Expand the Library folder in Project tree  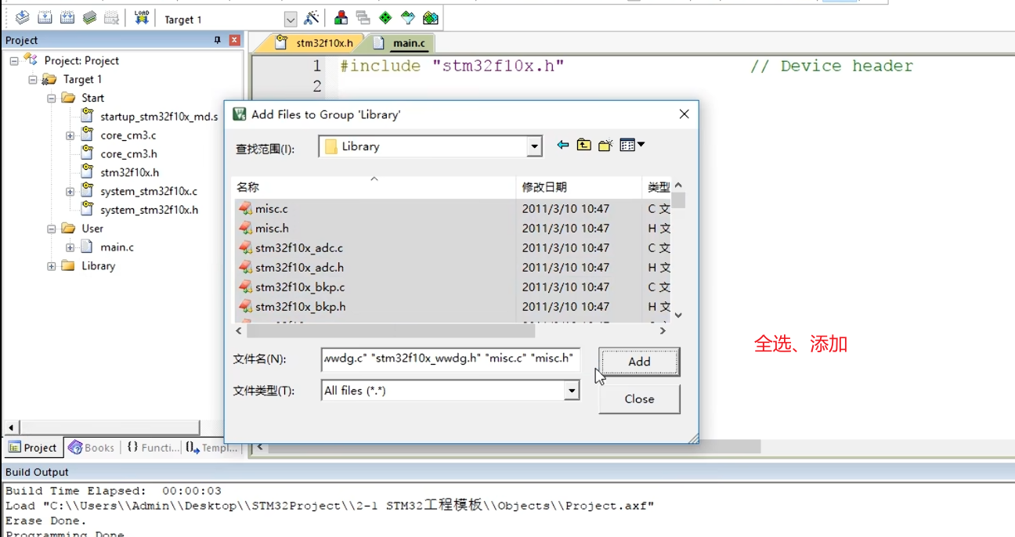[51, 265]
